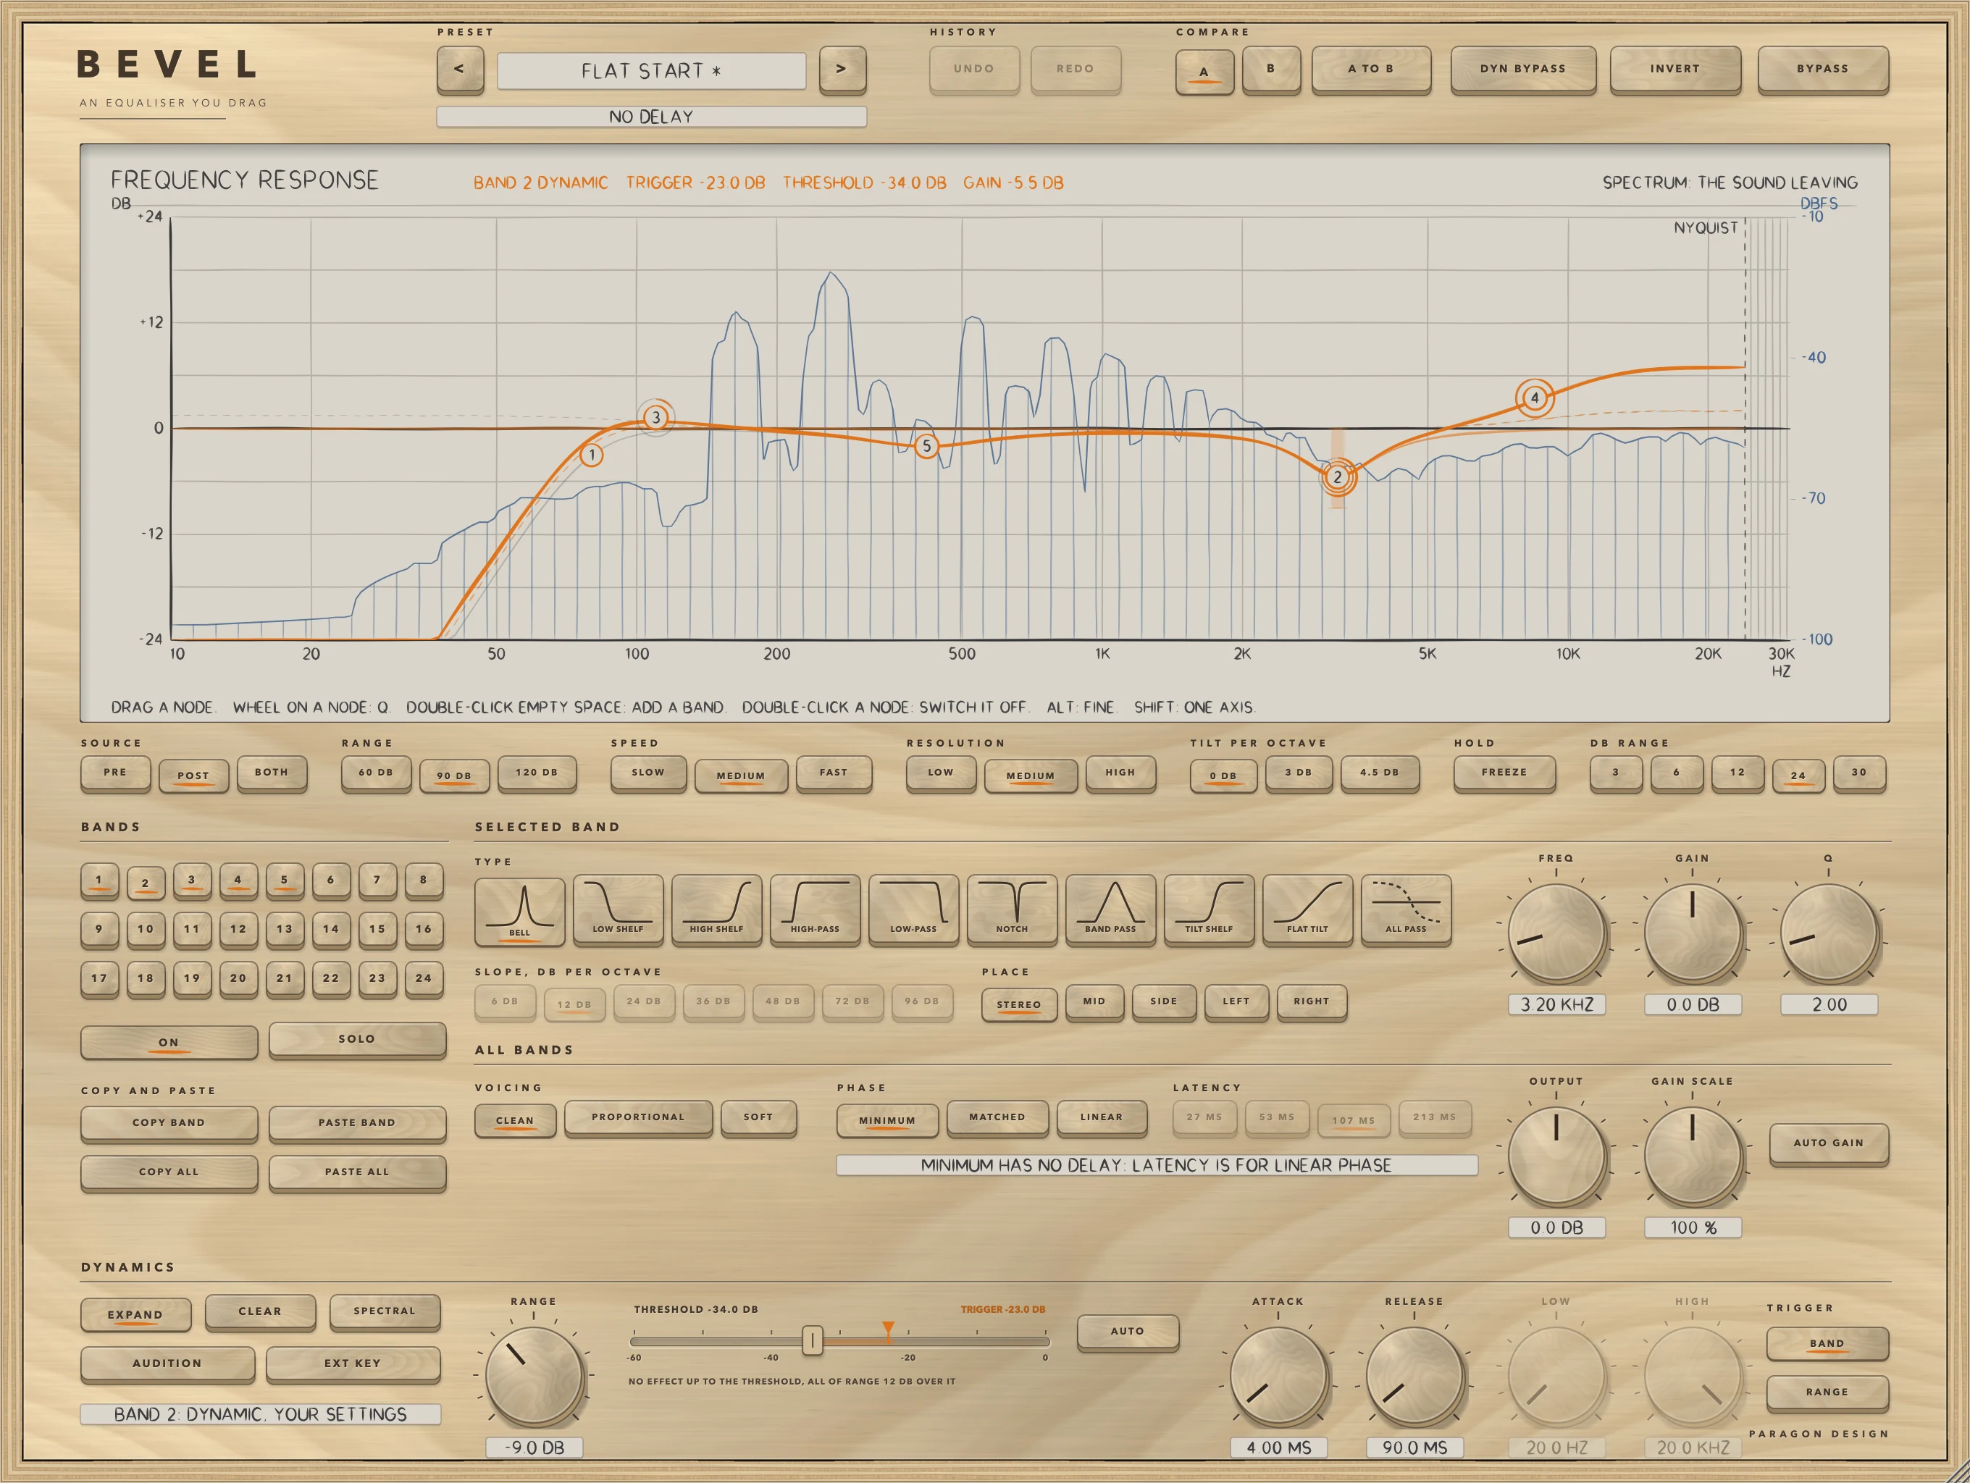Select band 6 in the Bands grid
This screenshot has height=1483, width=1970.
(330, 881)
